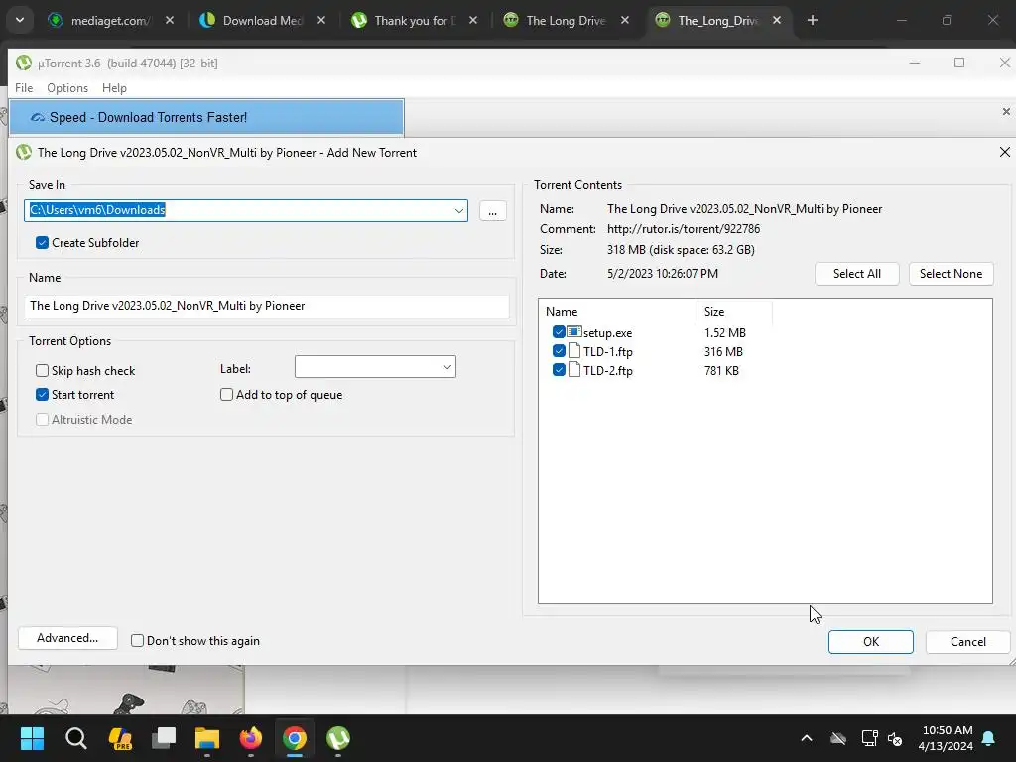
Task: Open Windows Start menu
Action: click(32, 738)
